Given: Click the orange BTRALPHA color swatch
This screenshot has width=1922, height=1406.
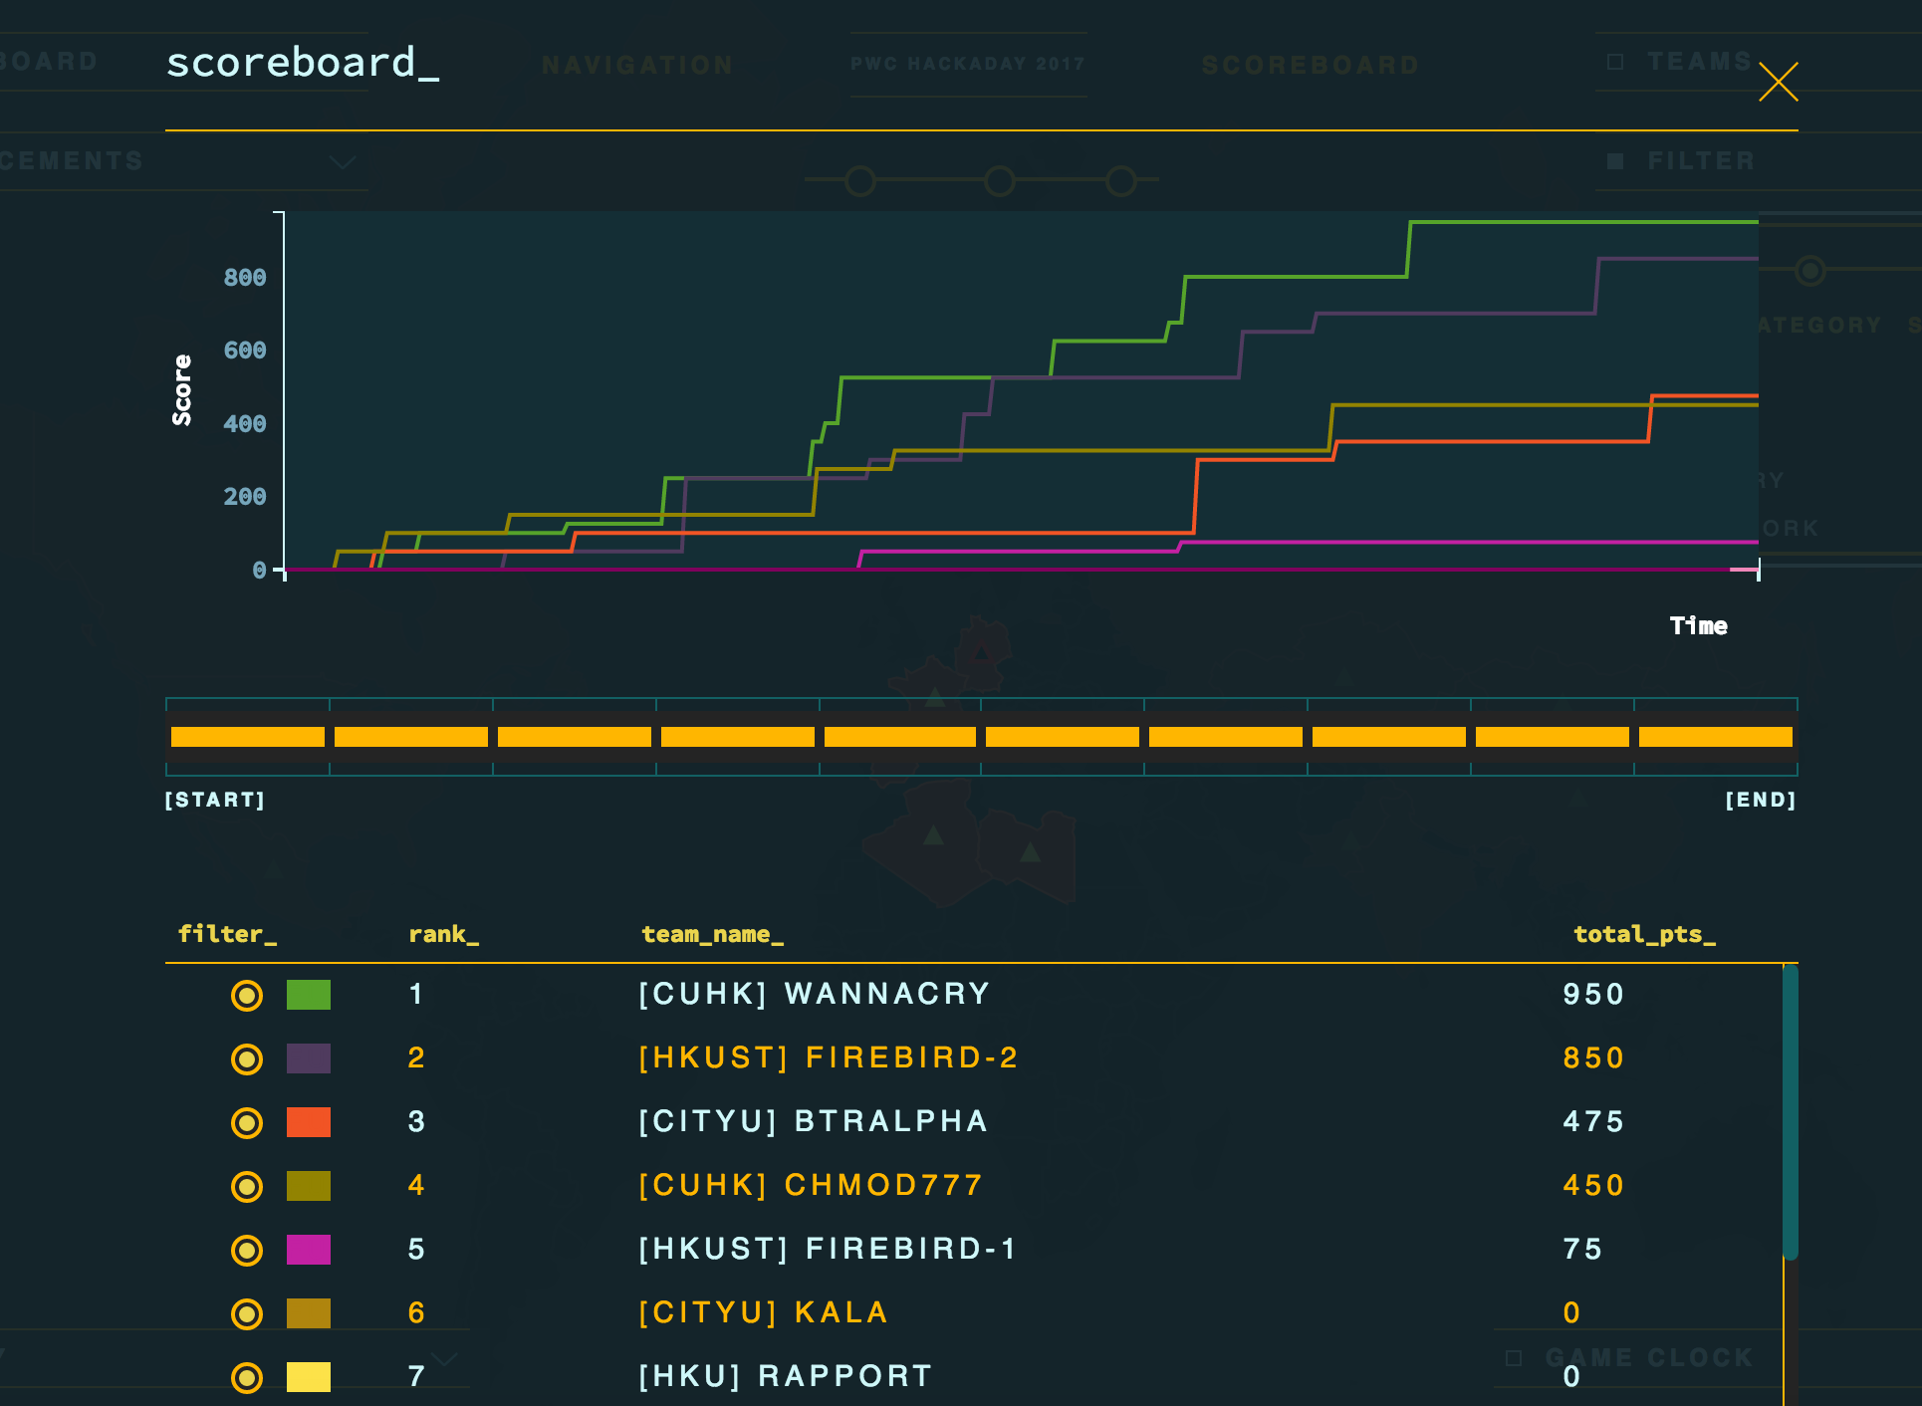Looking at the screenshot, I should [x=309, y=1122].
